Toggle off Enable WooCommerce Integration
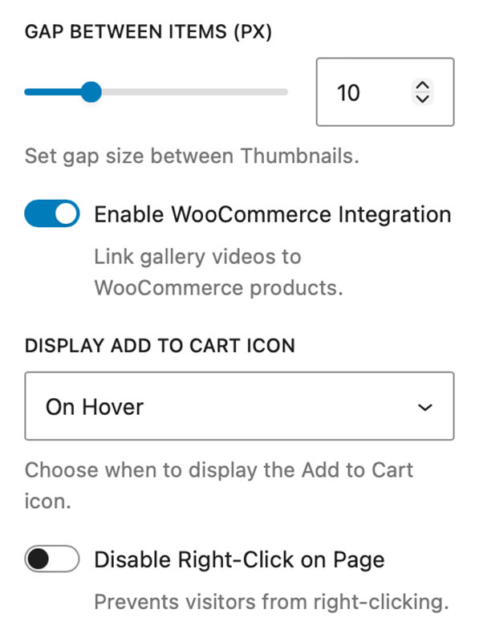This screenshot has width=479, height=642. click(51, 213)
